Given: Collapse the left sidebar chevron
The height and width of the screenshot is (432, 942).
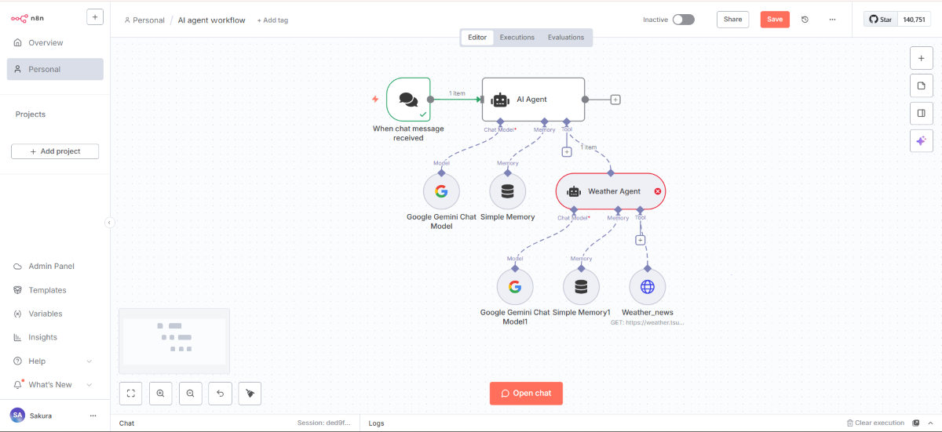Looking at the screenshot, I should (109, 223).
